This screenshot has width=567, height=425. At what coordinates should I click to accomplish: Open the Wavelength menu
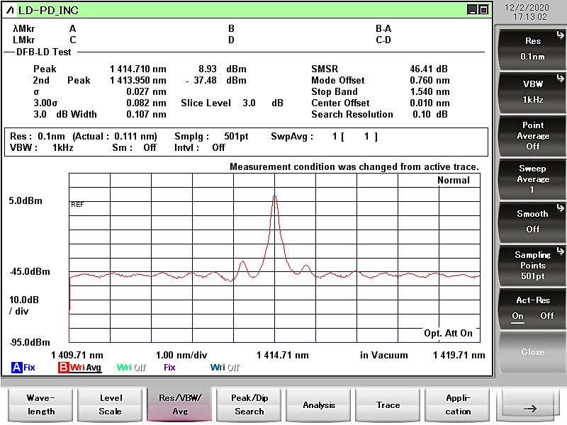point(41,404)
